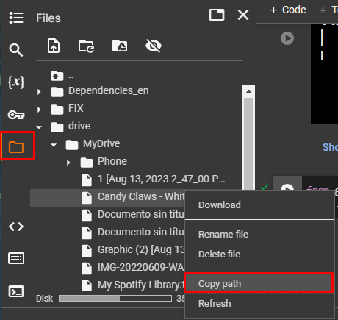Screen dimensions: 338x320
Task: Toggle show hidden files eye icon
Action: [x=154, y=46]
